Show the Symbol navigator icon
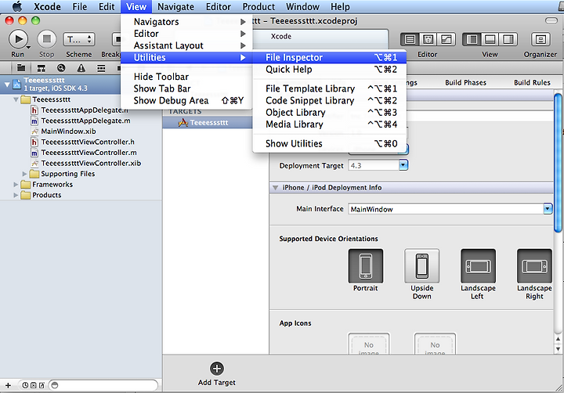564x393 pixels. (42, 68)
